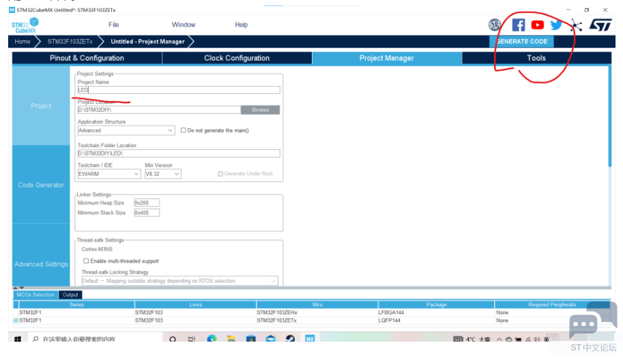Open the ST 10-year anniversary badge icon

[x=495, y=25]
